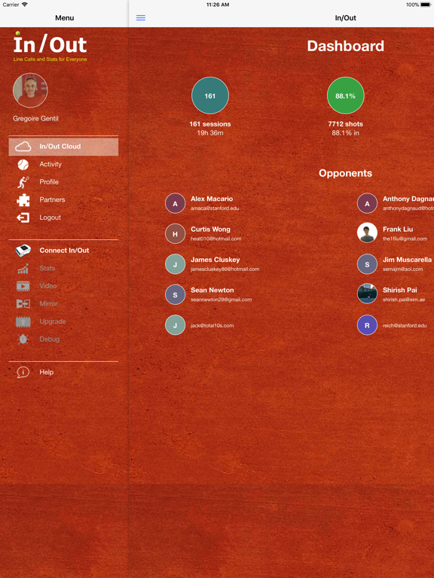434x578 pixels.
Task: Tap the hamburger menu icon
Action: tap(141, 18)
